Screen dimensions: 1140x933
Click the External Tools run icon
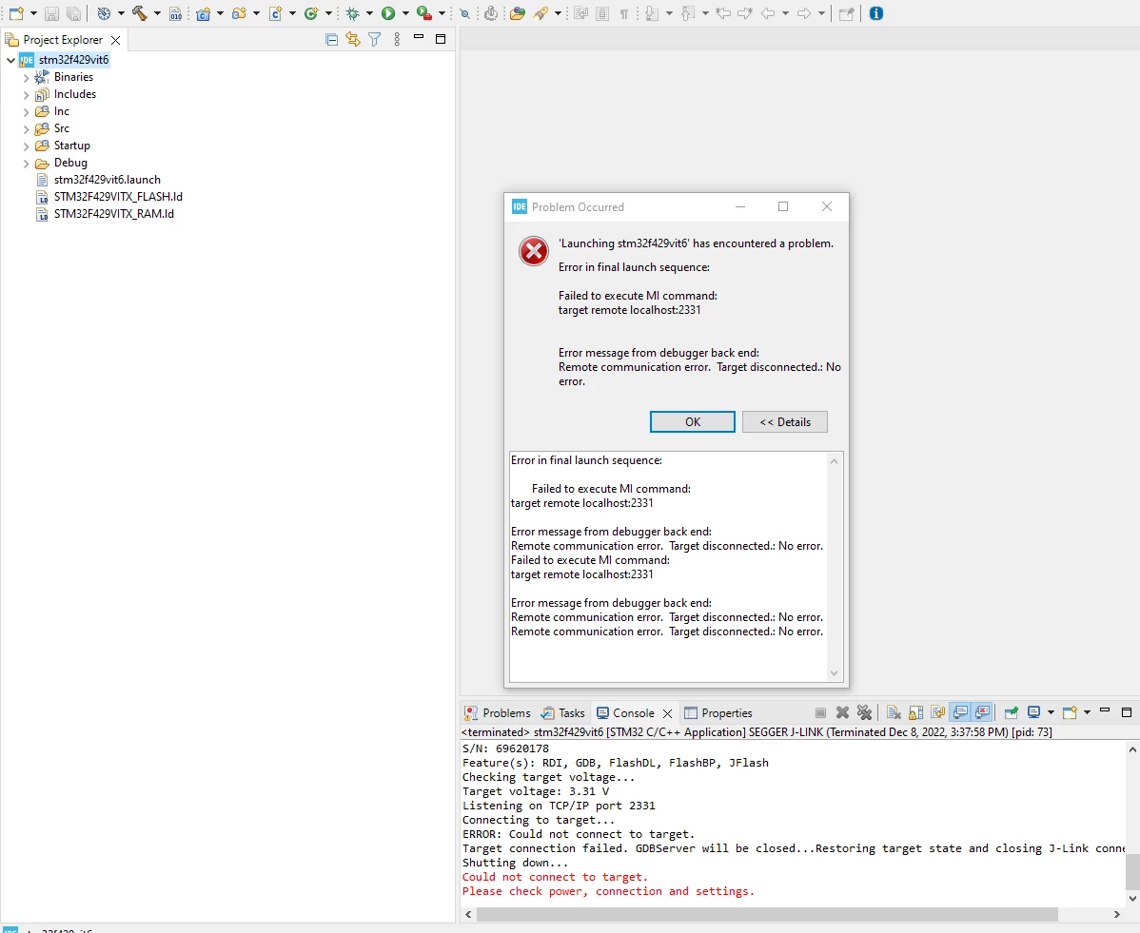click(423, 13)
